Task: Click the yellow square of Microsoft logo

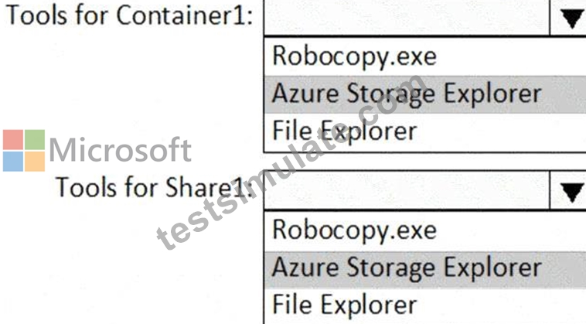Action: (34, 161)
